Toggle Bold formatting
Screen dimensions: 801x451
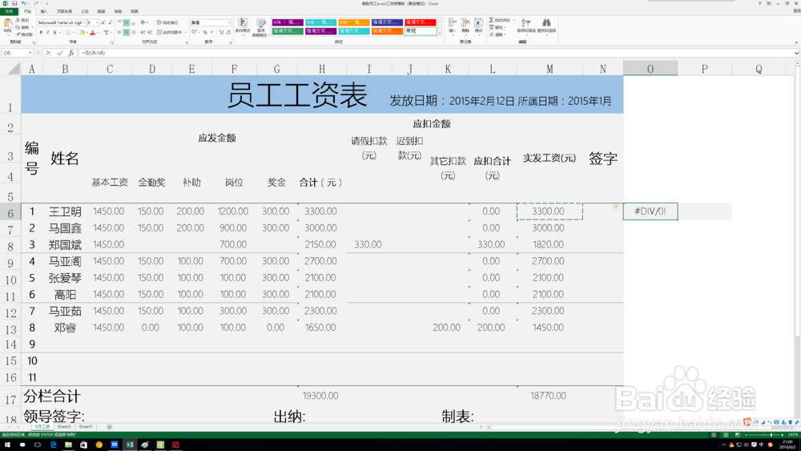(41, 32)
